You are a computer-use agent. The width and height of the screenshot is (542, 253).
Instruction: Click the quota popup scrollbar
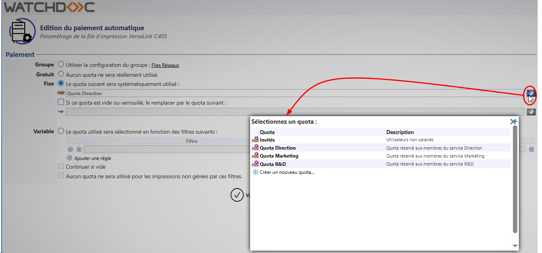(515, 179)
